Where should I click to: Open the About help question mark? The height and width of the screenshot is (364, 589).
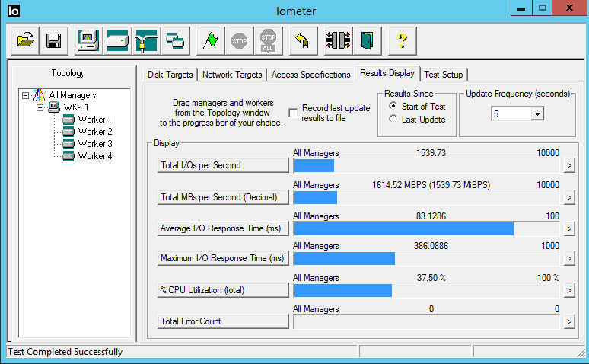(402, 40)
